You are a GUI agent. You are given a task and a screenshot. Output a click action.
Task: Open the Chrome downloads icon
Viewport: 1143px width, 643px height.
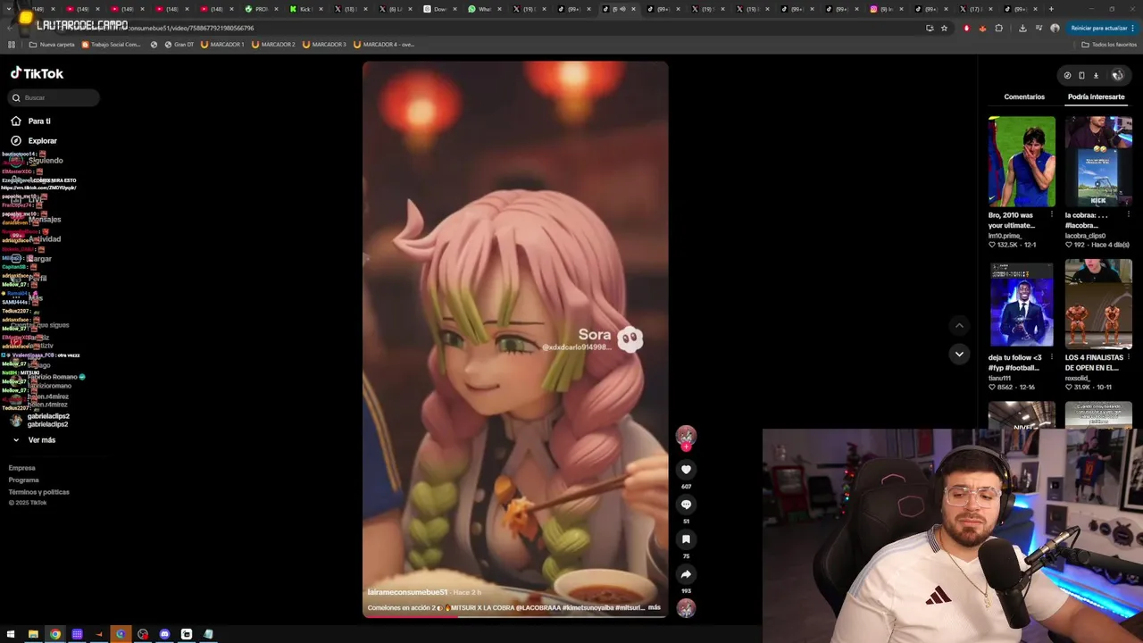coord(1022,28)
